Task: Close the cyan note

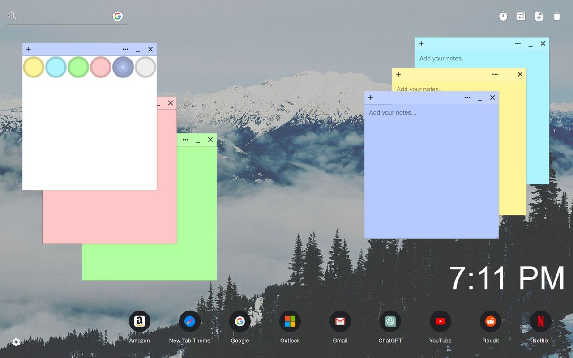Action: click(x=543, y=43)
